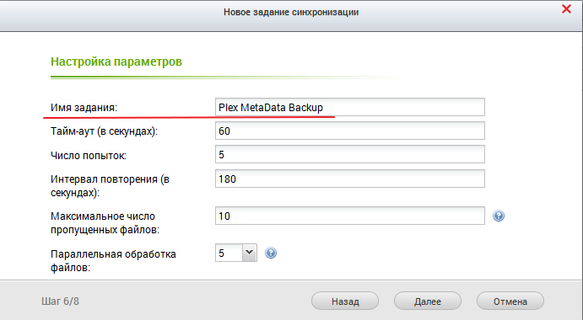Click the Тайм-аут (в секундах) label
Image resolution: width=583 pixels, height=320 pixels.
pyautogui.click(x=104, y=131)
